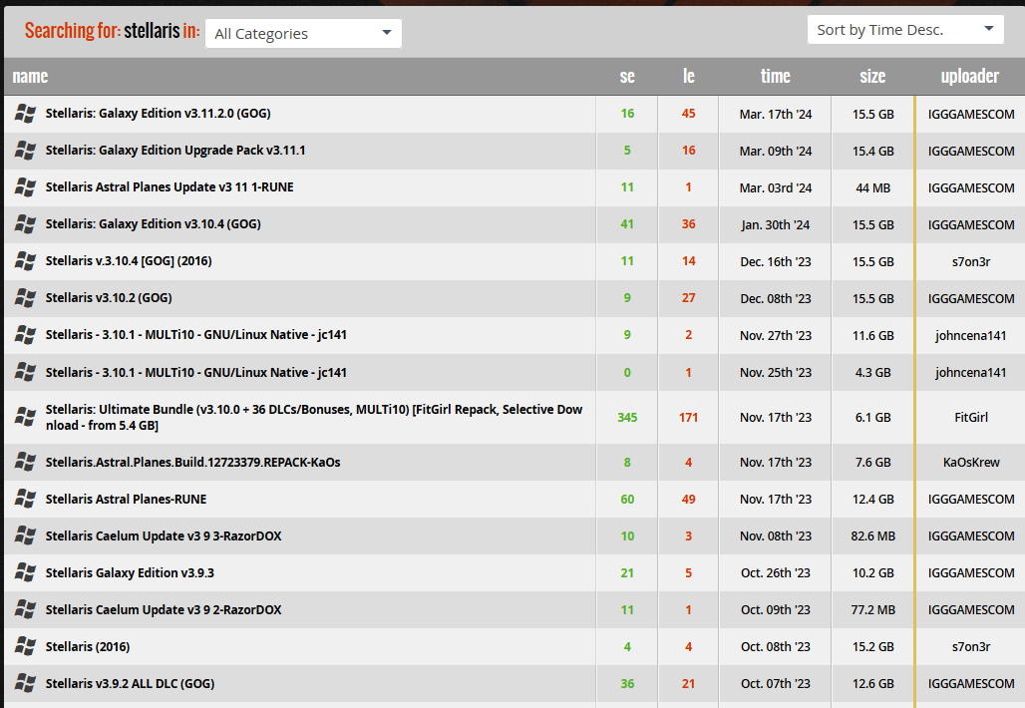Open Stellaris v.3.10.4 [GOG] (2016) link

pos(129,261)
